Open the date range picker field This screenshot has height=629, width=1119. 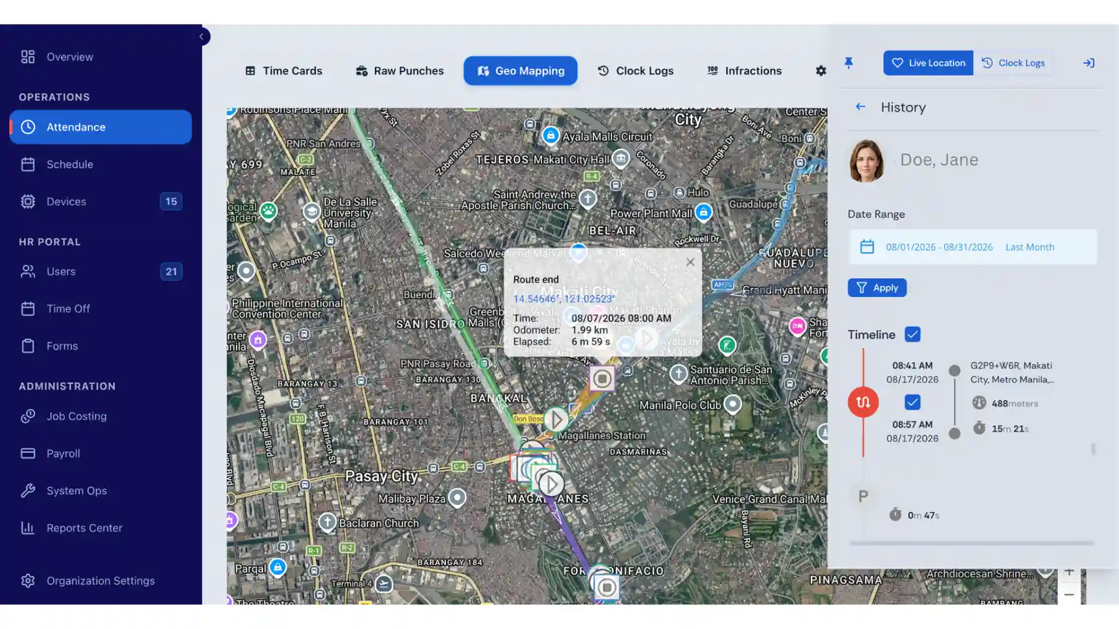[x=973, y=247]
